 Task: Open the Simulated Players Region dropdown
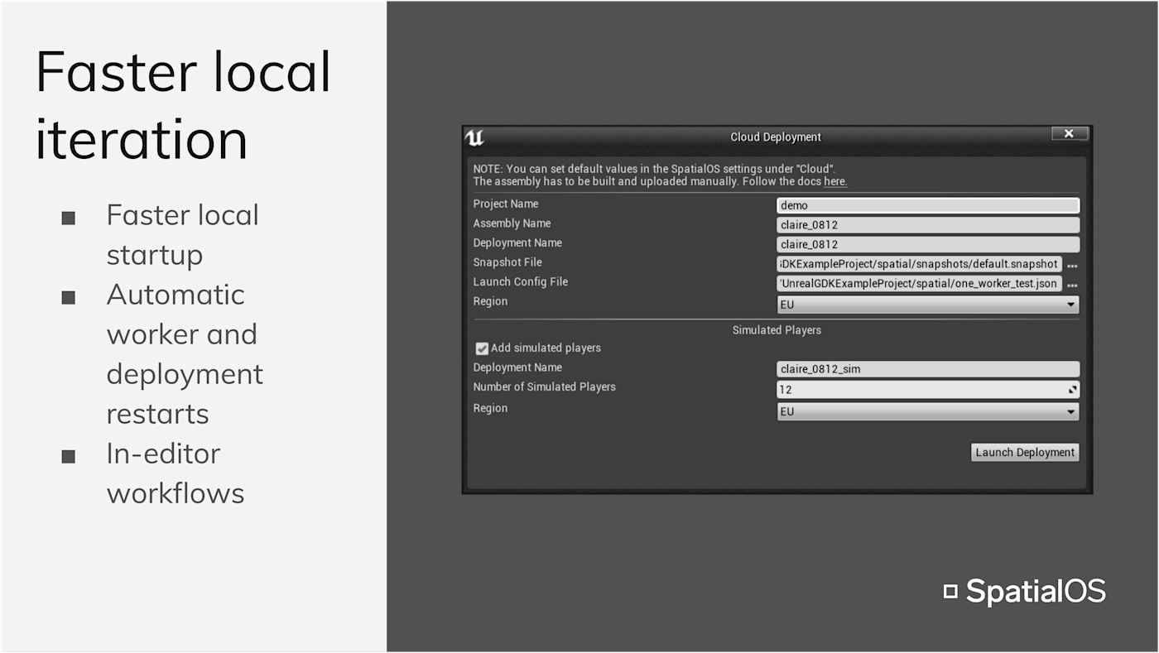point(928,411)
